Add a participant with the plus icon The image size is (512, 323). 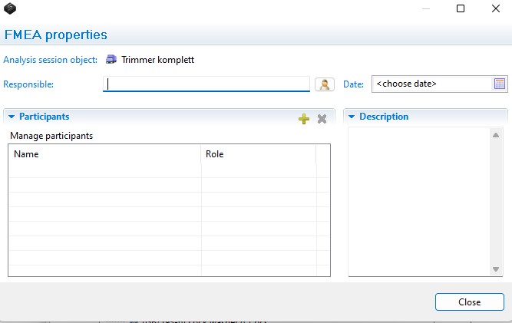pyautogui.click(x=304, y=118)
